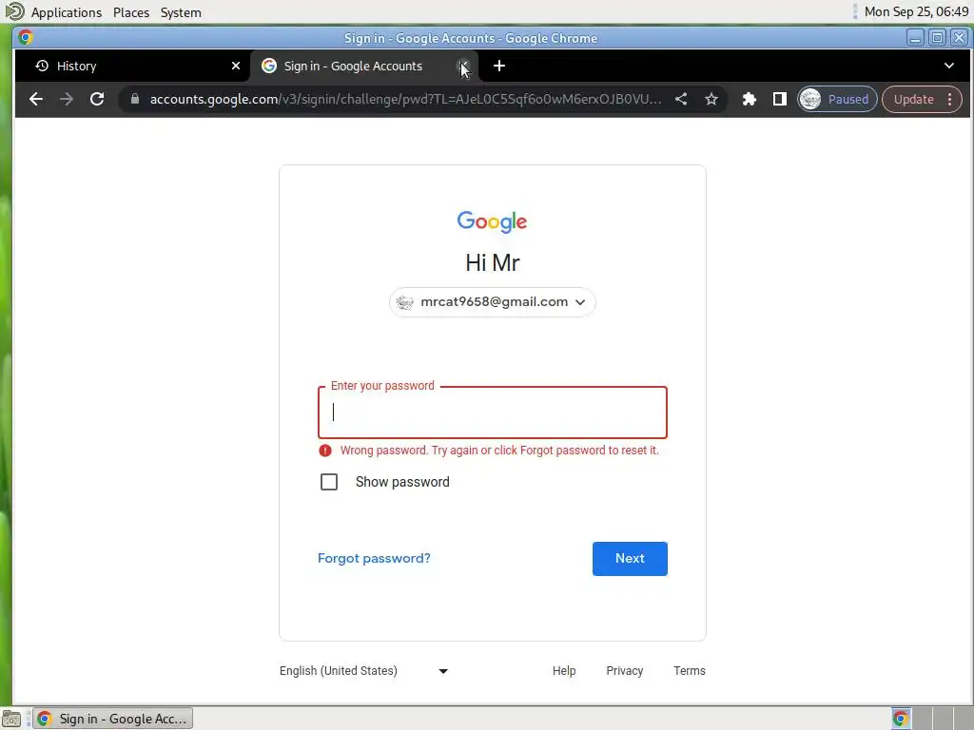Click the Google logo
The image size is (974, 730).
492,221
